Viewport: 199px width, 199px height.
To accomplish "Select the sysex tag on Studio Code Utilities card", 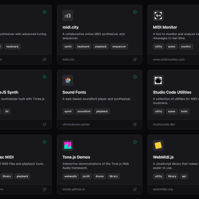I will (172, 111).
